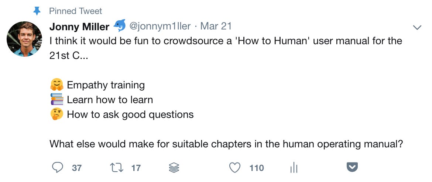Retweet using the retweet arrows icon

coord(117,168)
